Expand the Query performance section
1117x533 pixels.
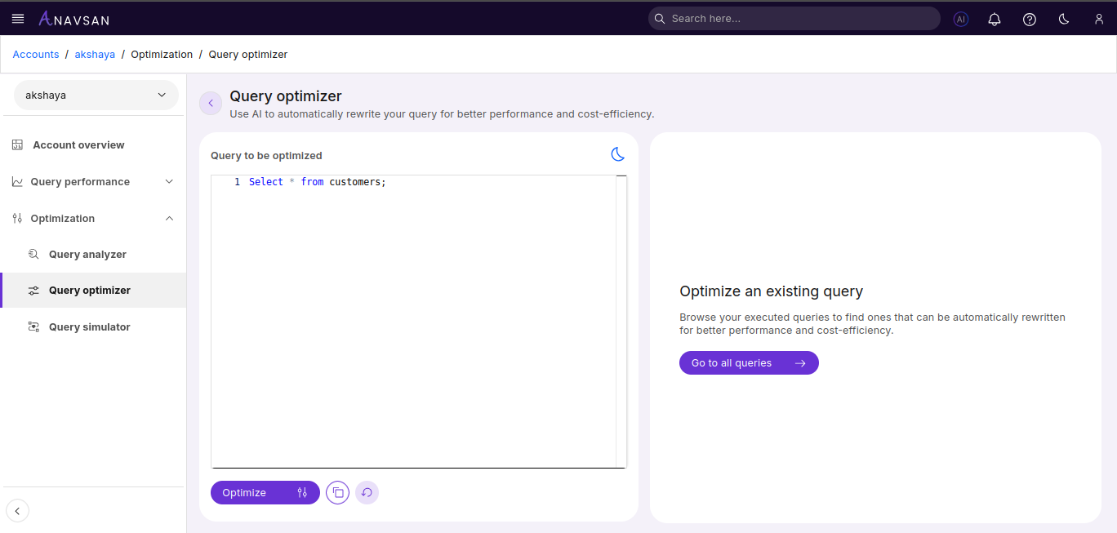[82, 181]
